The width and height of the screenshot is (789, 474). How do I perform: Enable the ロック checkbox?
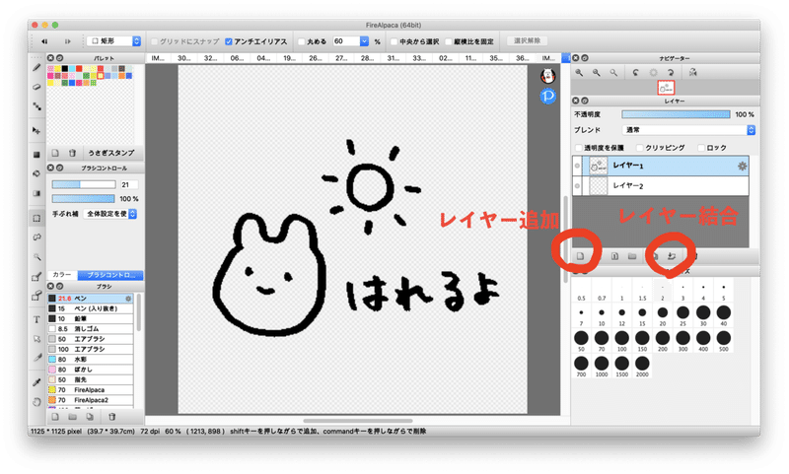[701, 148]
